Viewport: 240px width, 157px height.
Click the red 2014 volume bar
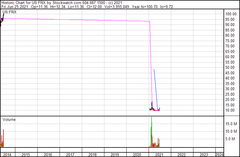point(3,138)
